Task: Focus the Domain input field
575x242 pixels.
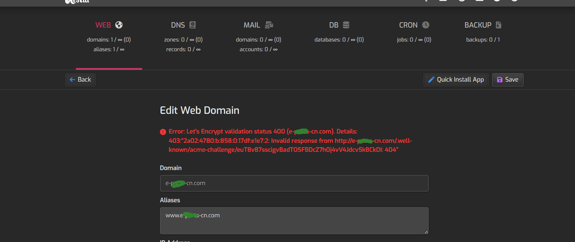Action: pos(294,183)
